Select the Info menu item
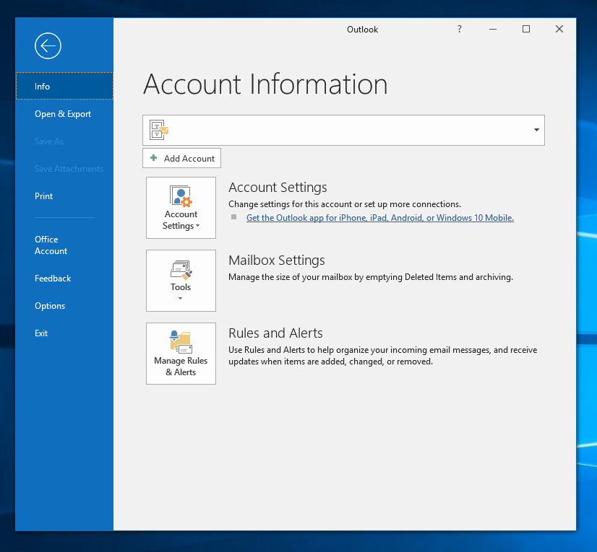The height and width of the screenshot is (552, 597). 64,87
